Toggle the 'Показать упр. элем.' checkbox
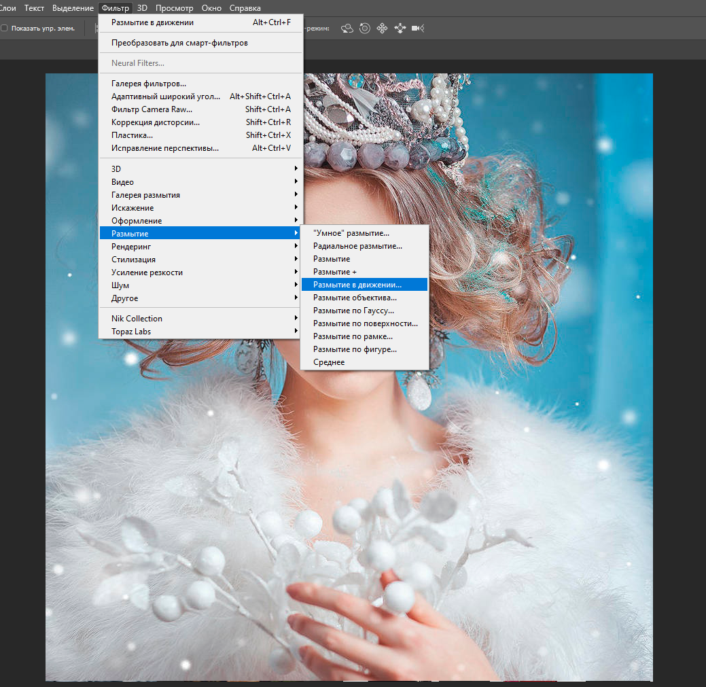 (5, 29)
